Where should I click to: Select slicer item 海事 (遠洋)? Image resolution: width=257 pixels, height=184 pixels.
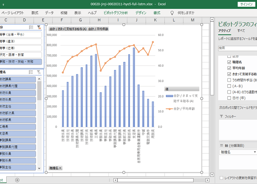pos(21,41)
